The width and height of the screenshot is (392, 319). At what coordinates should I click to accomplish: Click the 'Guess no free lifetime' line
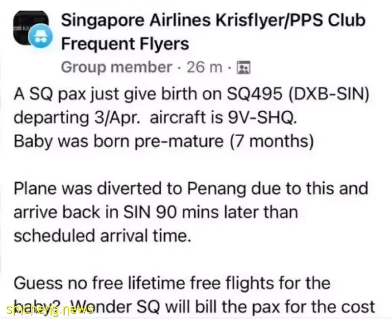(117, 283)
